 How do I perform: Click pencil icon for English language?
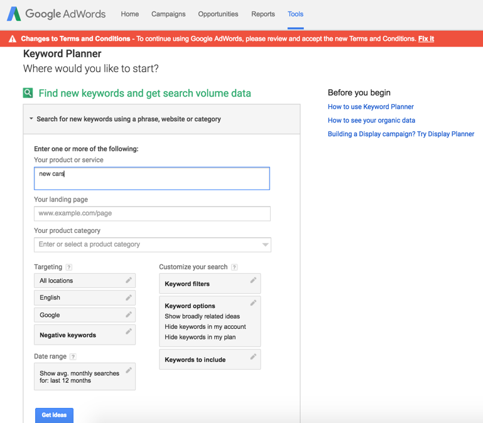tap(129, 297)
